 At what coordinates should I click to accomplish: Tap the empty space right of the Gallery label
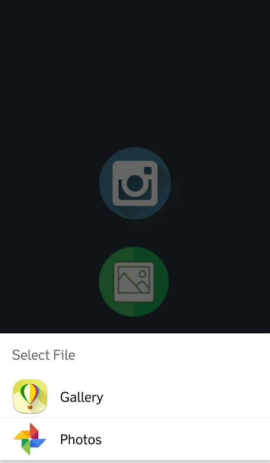tap(186, 396)
